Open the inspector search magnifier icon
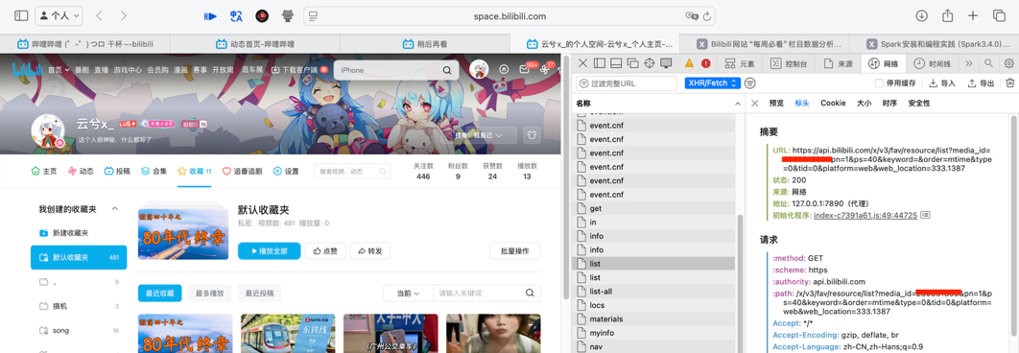Screen dimensions: 1019x353 pyautogui.click(x=988, y=63)
